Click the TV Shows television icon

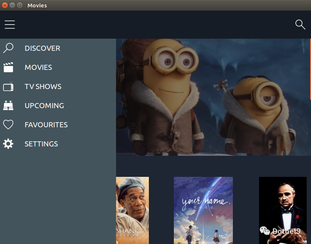point(8,86)
